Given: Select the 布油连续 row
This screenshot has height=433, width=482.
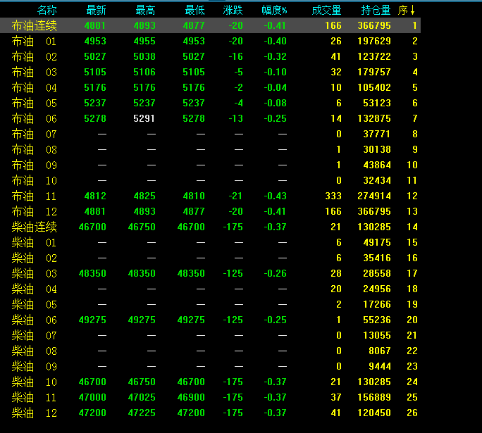Looking at the screenshot, I should click(35, 26).
